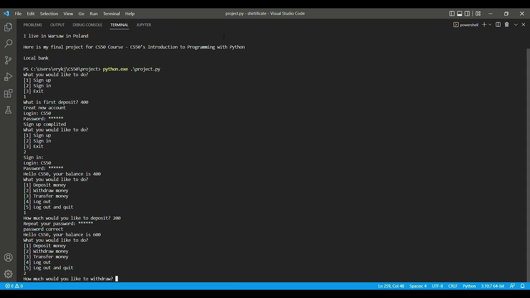Switch to the DEBUG CONSOLE tab
The image size is (530, 298).
click(87, 25)
